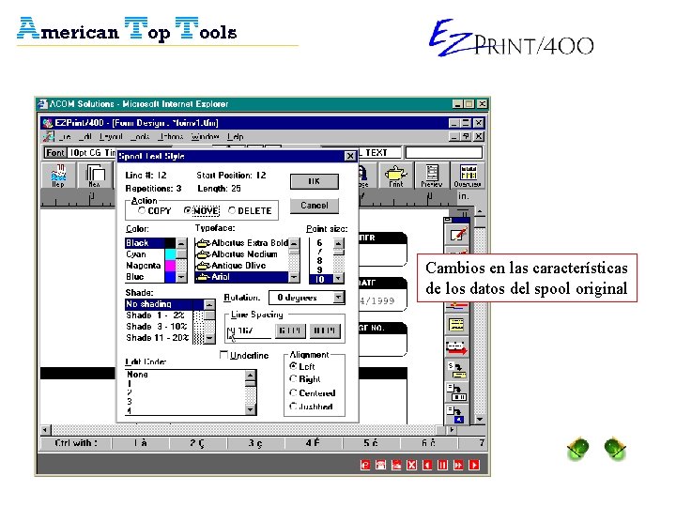Select the red arrow move-line palette tool
Screen dimensions: 676x507
point(456,347)
